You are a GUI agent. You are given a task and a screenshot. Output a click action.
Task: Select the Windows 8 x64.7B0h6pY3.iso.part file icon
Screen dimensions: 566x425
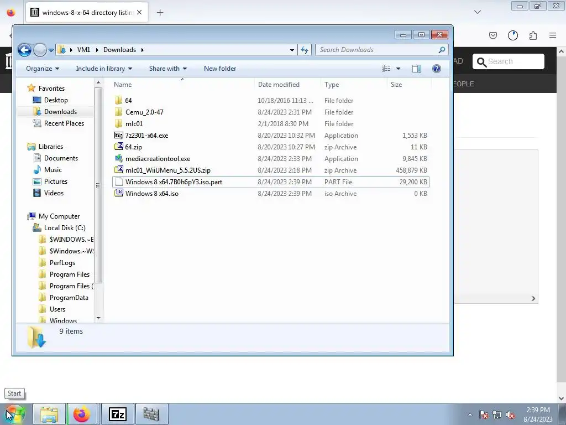[x=118, y=182]
